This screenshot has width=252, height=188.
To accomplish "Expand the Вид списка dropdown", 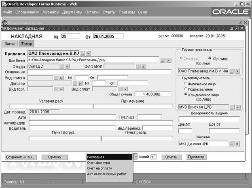I will click(x=55, y=77).
